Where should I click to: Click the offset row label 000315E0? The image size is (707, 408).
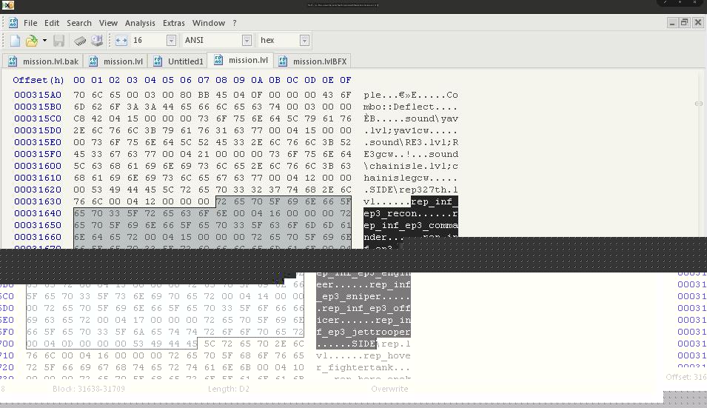[38, 142]
